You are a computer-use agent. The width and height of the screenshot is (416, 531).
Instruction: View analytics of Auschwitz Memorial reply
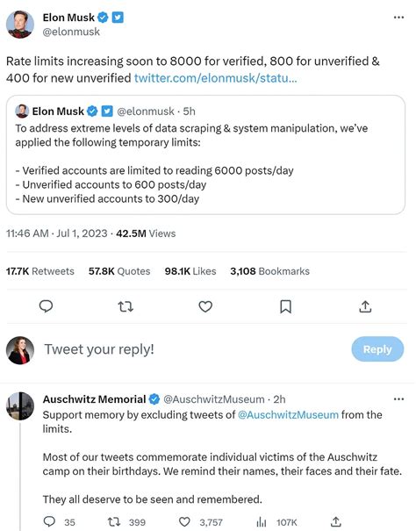pos(262,522)
